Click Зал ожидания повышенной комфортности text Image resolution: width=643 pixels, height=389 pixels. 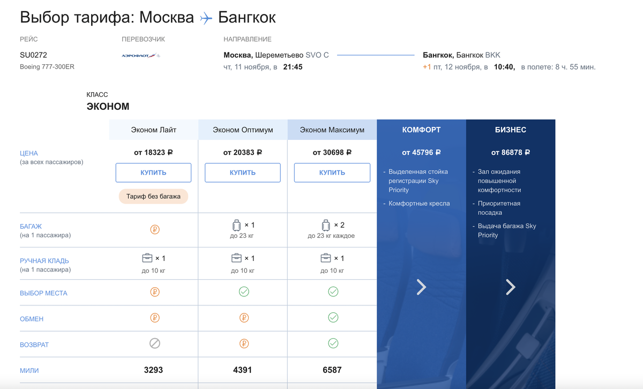pyautogui.click(x=499, y=181)
